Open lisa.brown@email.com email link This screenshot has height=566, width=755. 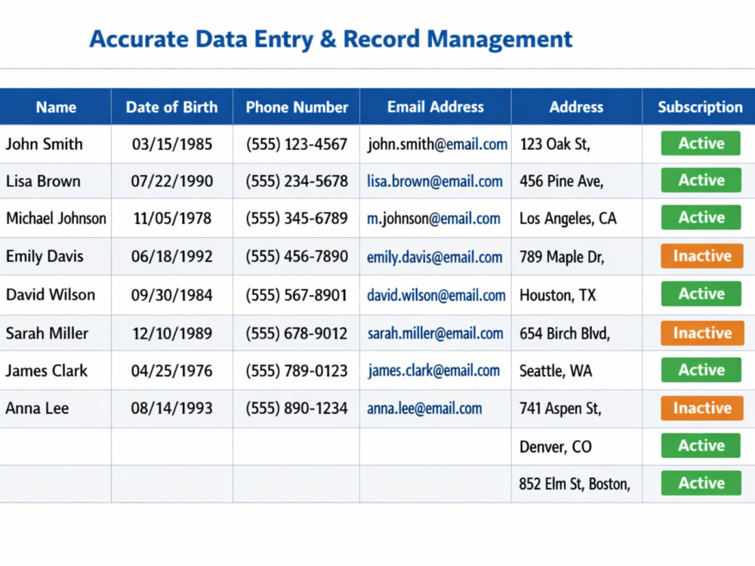[x=435, y=181]
